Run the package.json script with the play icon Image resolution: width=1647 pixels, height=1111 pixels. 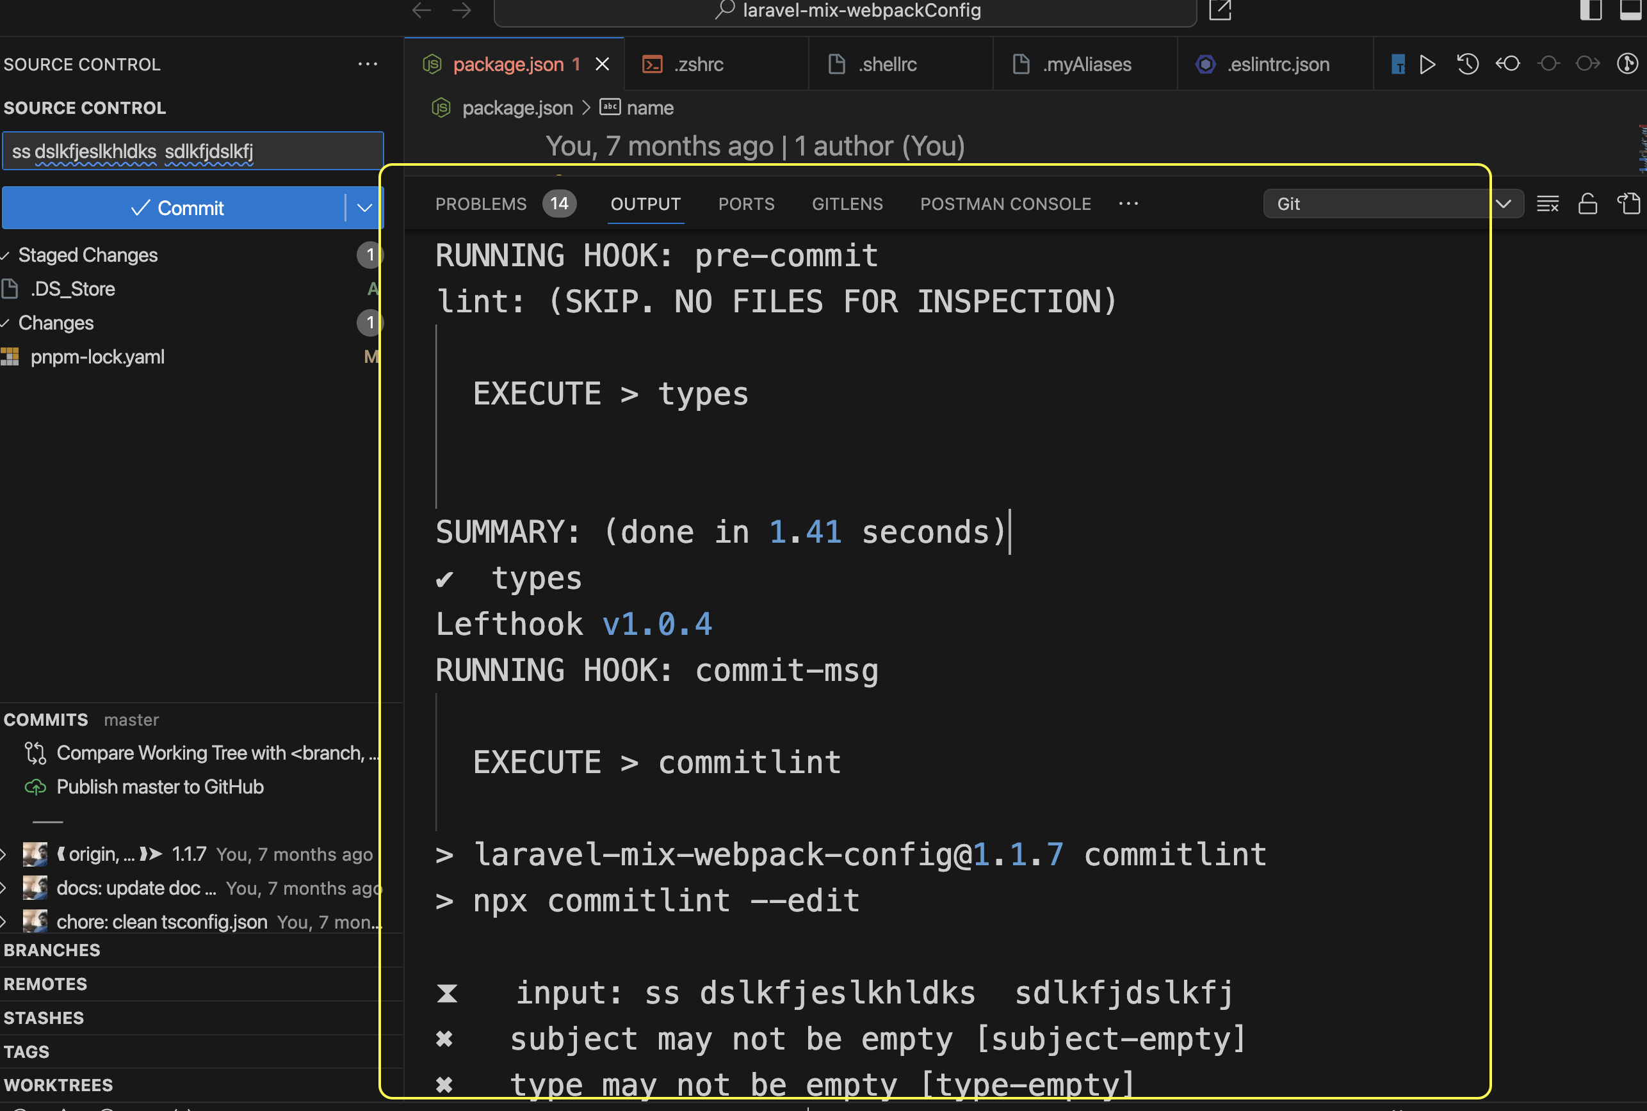(1427, 65)
